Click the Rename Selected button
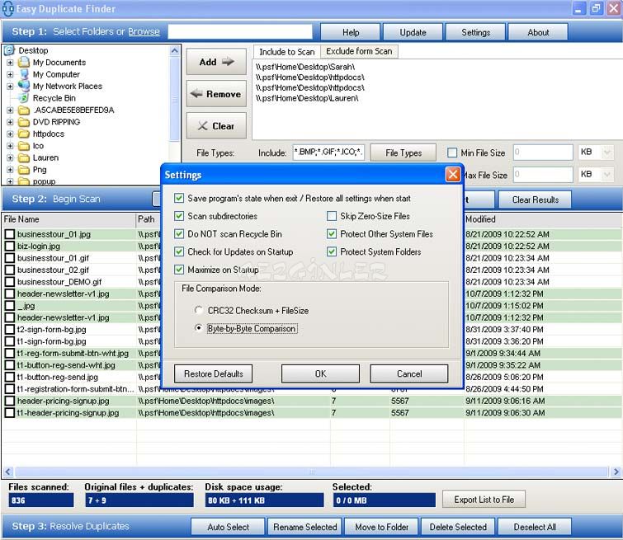Screen dimensions: 623x540 304,527
